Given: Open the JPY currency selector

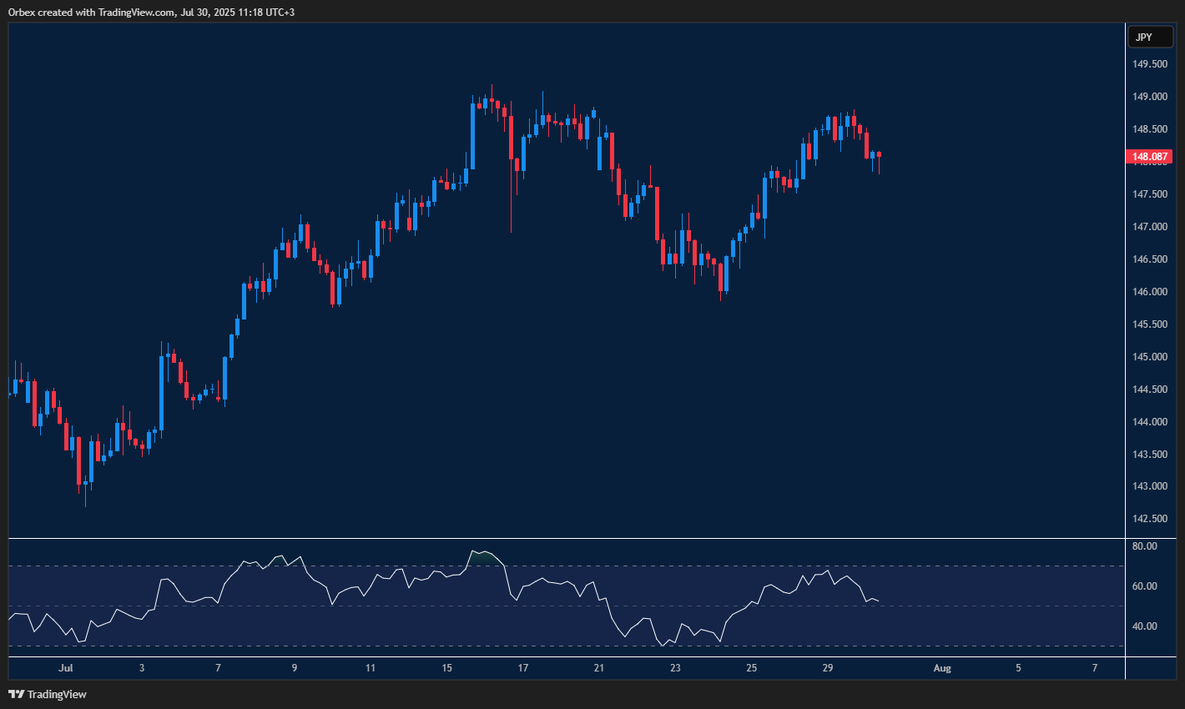Looking at the screenshot, I should click(1149, 37).
